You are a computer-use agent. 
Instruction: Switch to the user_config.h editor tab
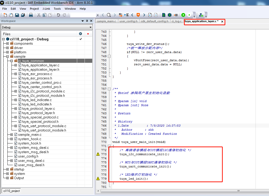[x=128, y=21]
